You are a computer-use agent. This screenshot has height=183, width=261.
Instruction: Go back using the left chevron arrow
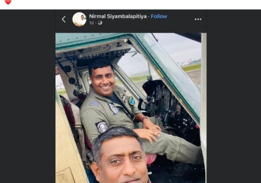coord(63,19)
